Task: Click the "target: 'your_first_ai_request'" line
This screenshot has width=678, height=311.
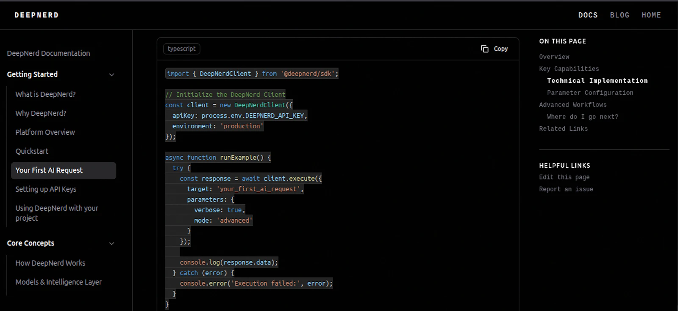Action: (245, 189)
